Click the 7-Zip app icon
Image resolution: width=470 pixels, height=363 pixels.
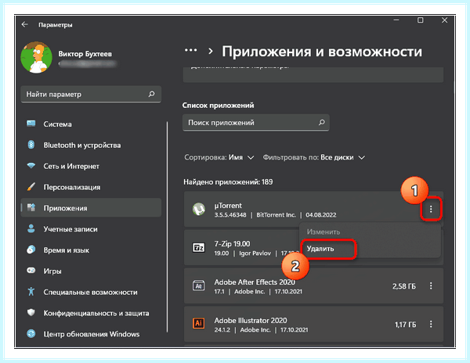pyautogui.click(x=198, y=247)
